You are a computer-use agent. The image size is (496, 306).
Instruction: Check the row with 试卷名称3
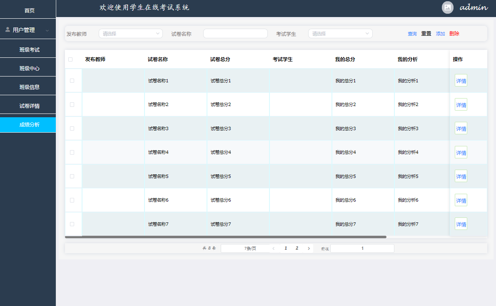[72, 128]
